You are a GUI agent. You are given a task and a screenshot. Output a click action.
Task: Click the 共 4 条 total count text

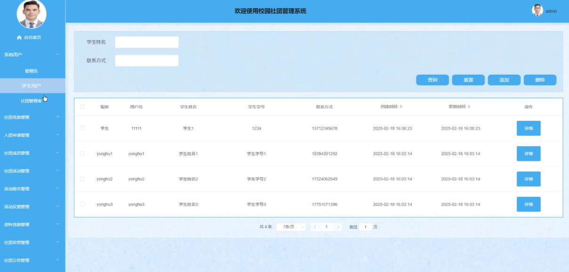click(x=266, y=227)
